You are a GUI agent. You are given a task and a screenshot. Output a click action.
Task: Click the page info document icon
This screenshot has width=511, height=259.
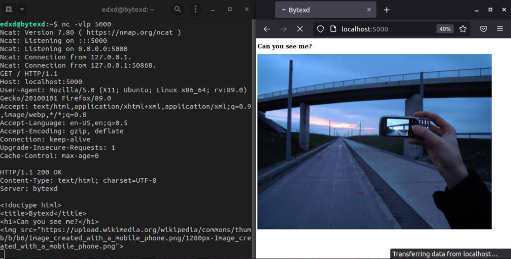tap(333, 29)
